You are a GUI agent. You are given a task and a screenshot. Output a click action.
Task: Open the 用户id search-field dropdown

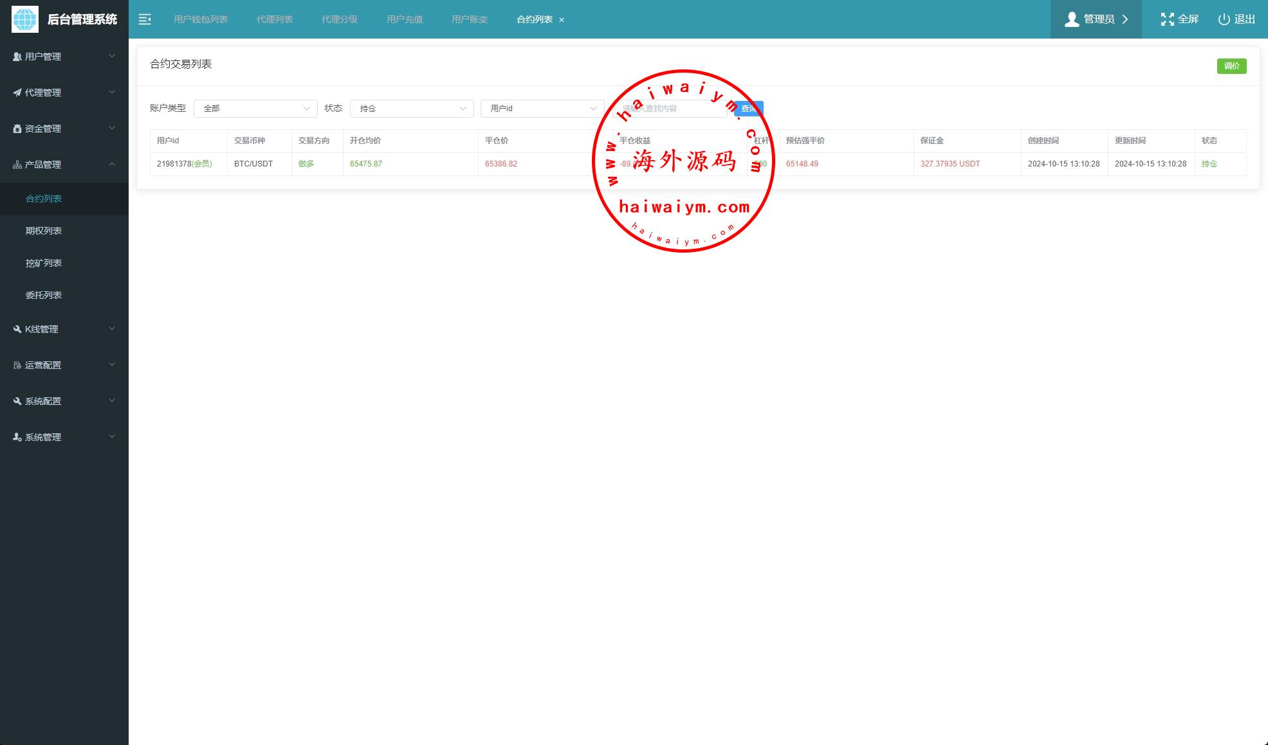click(x=542, y=109)
